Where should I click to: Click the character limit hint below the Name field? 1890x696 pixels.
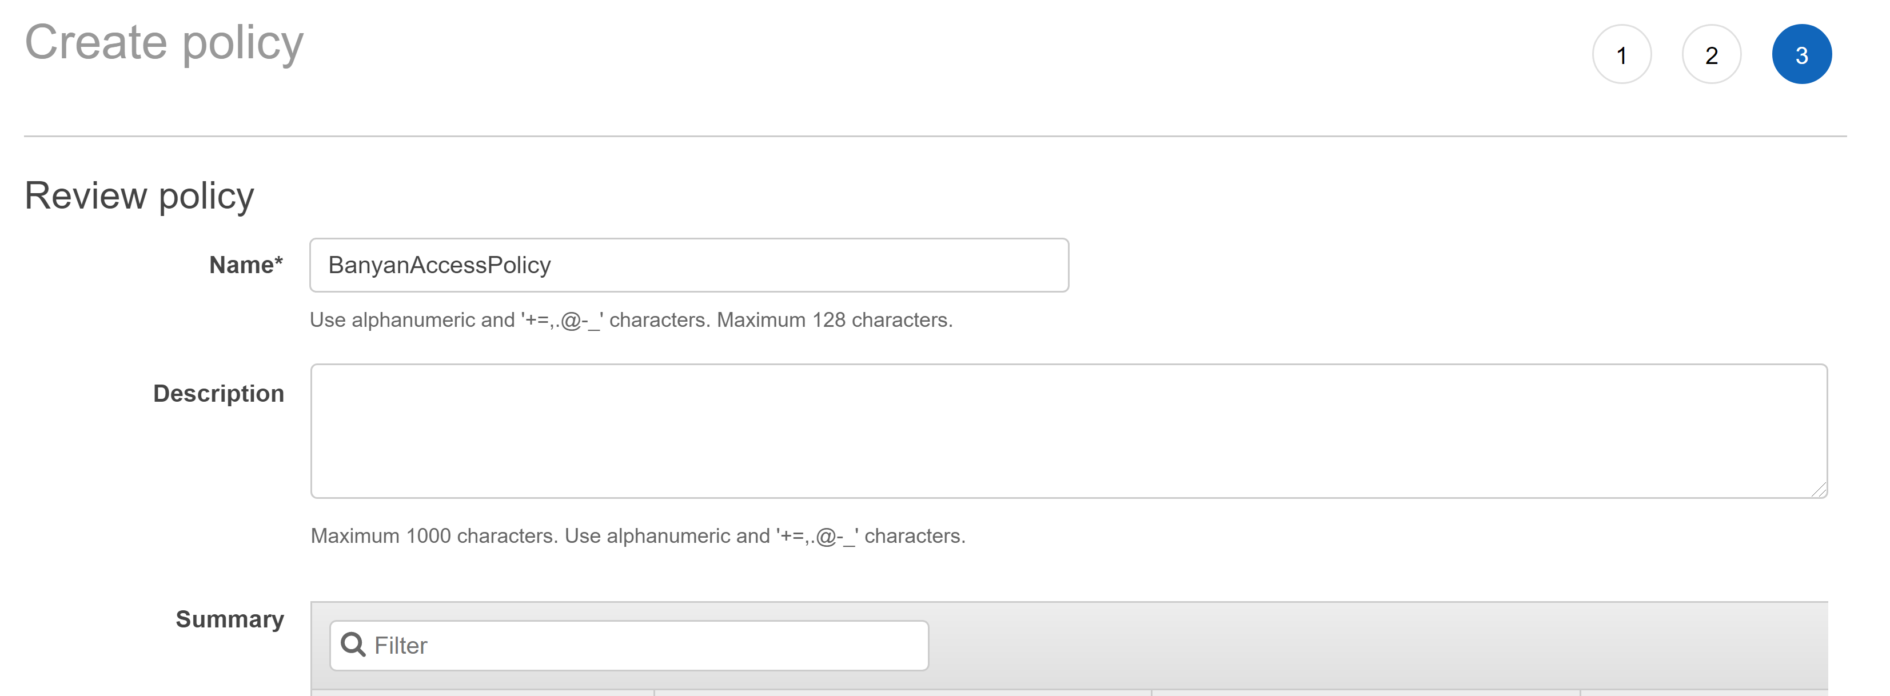[x=632, y=320]
